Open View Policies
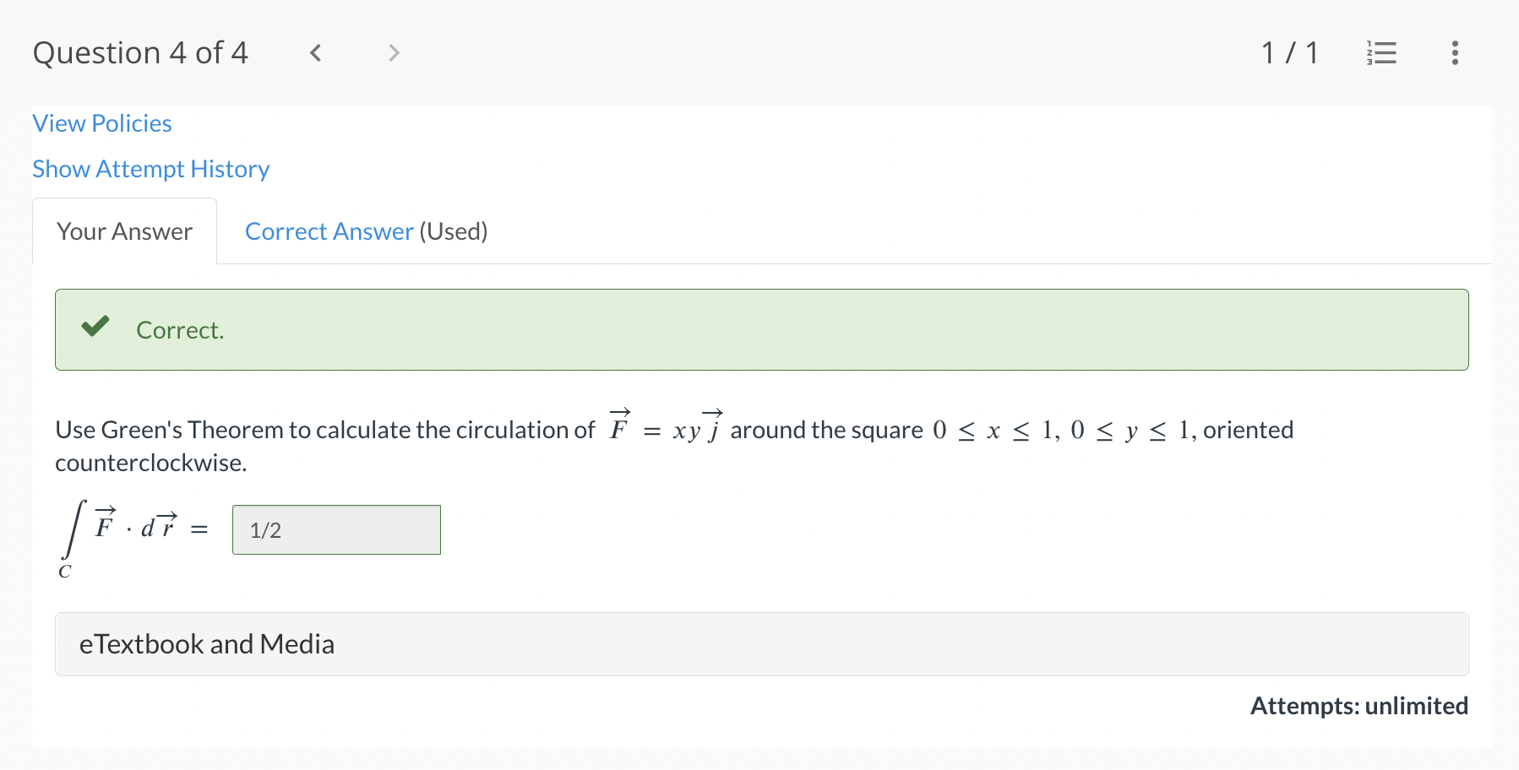The image size is (1519, 770). coord(101,123)
